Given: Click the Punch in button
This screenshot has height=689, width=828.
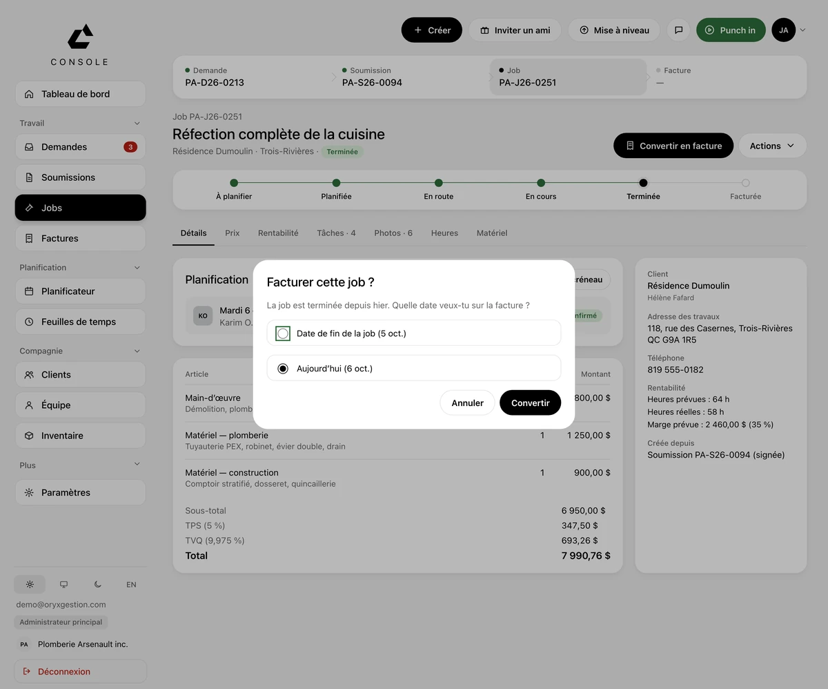Looking at the screenshot, I should tap(731, 30).
